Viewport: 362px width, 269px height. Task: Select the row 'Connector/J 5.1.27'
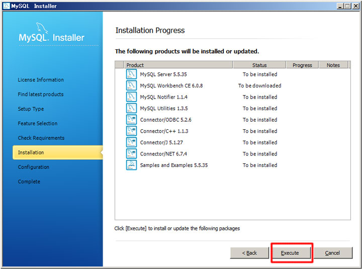pos(232,142)
